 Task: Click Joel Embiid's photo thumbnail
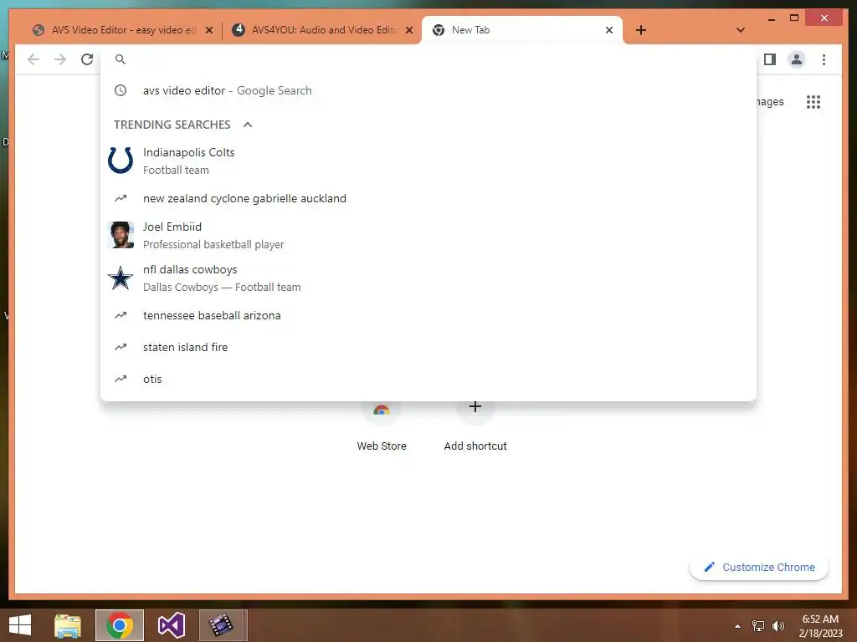121,235
